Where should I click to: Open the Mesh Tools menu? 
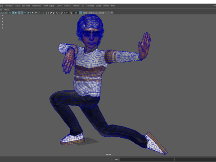(37, 6)
